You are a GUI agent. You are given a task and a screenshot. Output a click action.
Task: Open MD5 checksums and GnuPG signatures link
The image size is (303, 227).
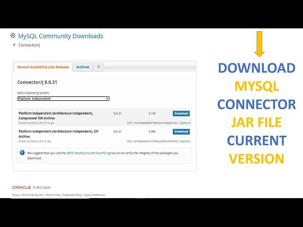[x=94, y=153]
